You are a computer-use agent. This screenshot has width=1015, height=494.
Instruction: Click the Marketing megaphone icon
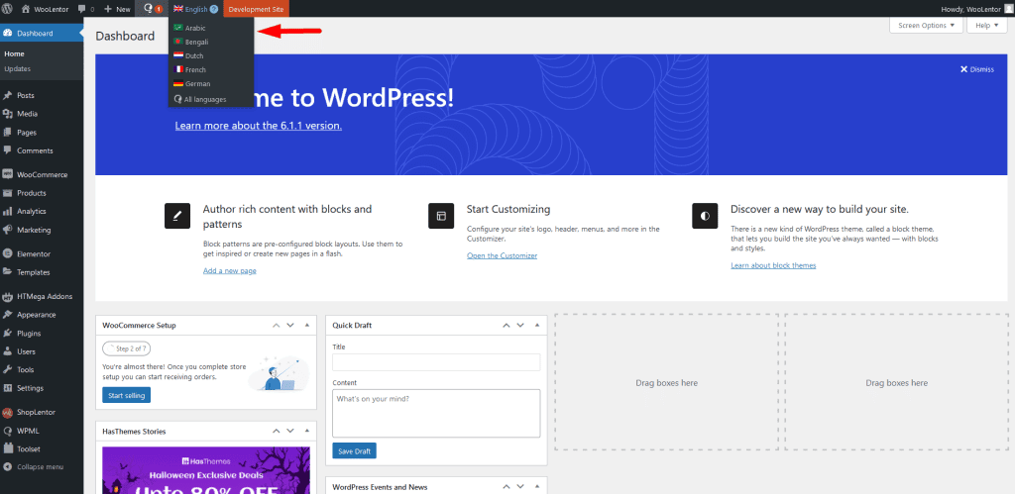(x=8, y=230)
